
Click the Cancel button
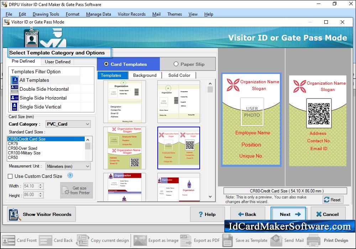pyautogui.click(x=328, y=214)
